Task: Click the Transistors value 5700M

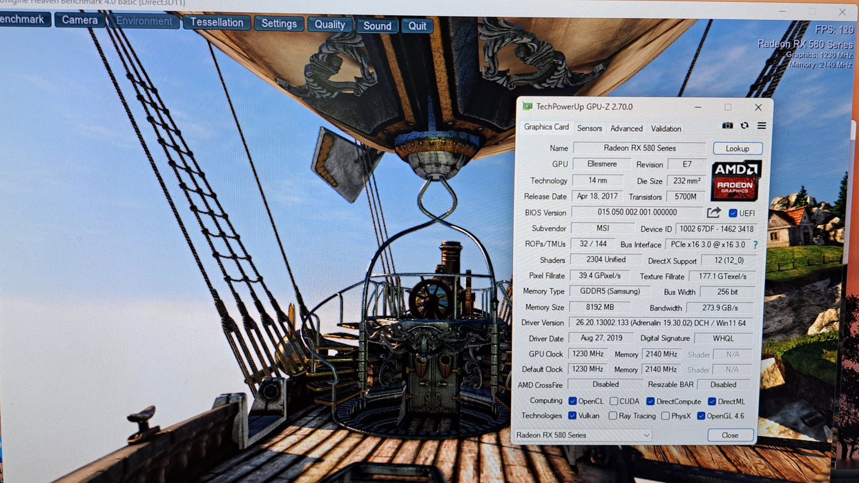Action: (686, 197)
